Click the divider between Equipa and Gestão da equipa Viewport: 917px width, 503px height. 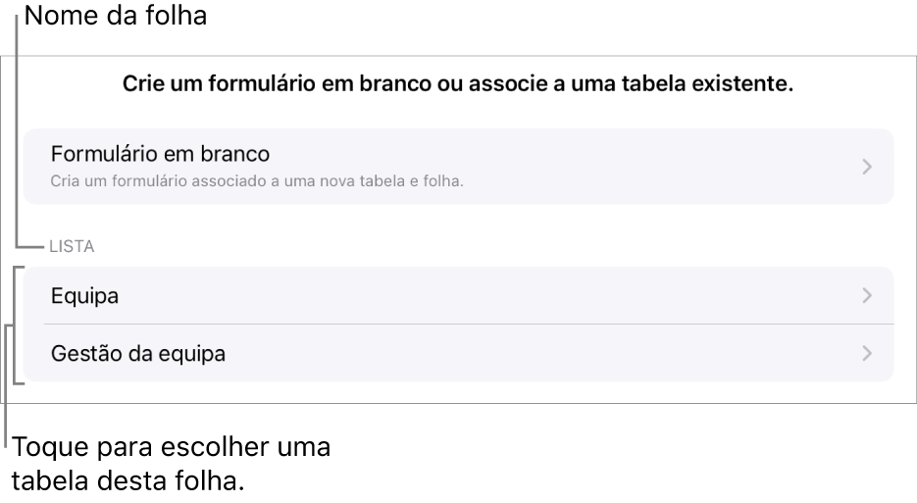pyautogui.click(x=469, y=325)
